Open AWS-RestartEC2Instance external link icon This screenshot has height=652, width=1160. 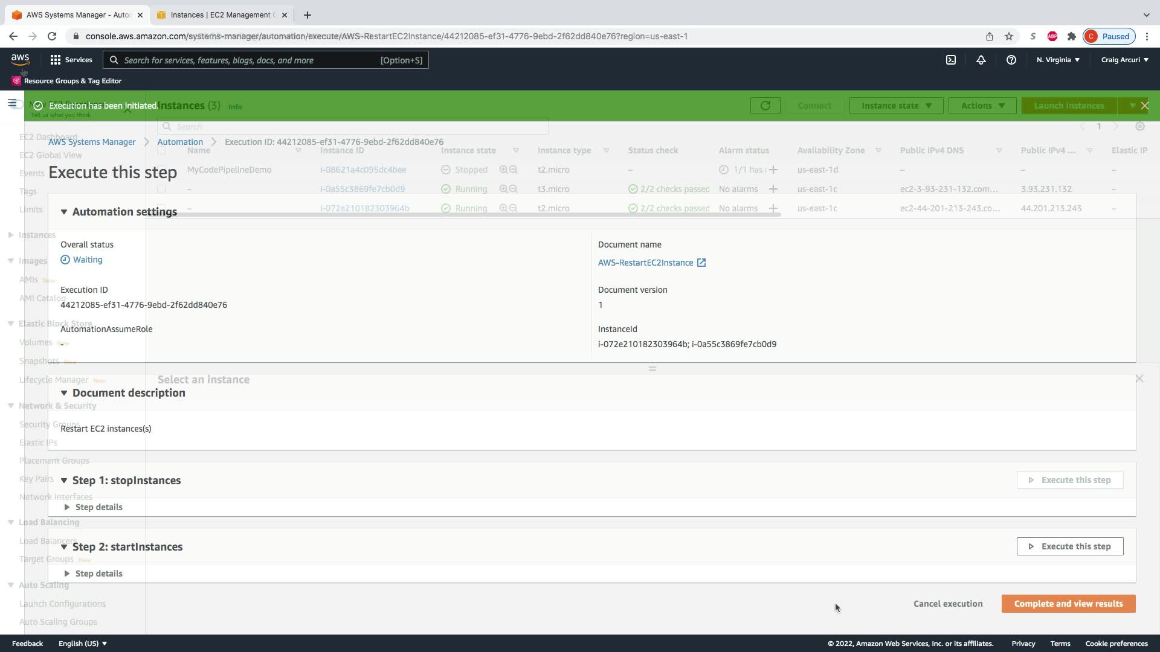tap(701, 263)
